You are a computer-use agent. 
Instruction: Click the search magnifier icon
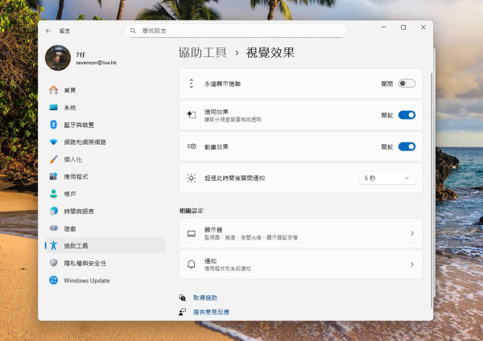tap(133, 31)
